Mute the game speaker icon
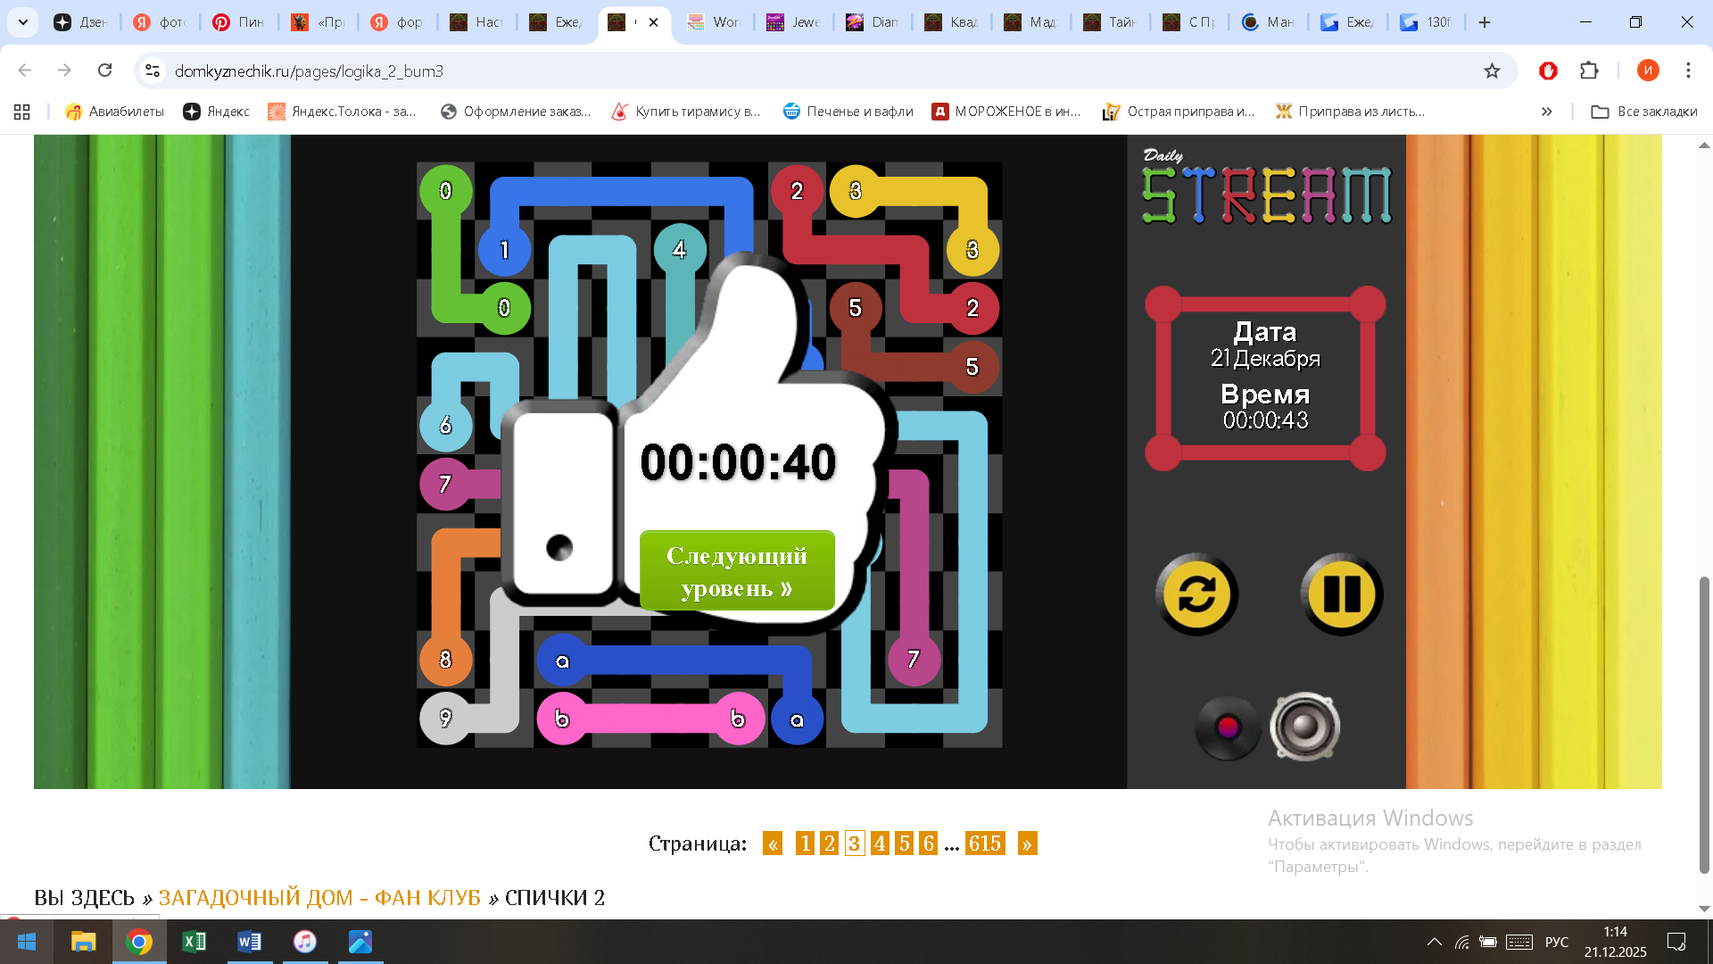 point(1305,727)
